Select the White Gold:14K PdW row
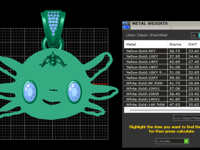Screen dimensions: 200x150 tap(162, 105)
